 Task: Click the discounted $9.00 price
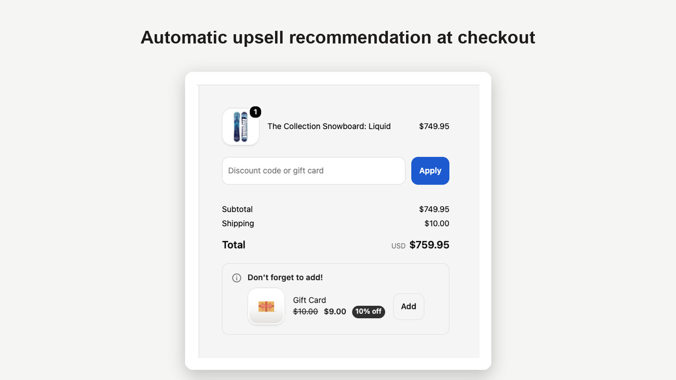click(x=335, y=312)
